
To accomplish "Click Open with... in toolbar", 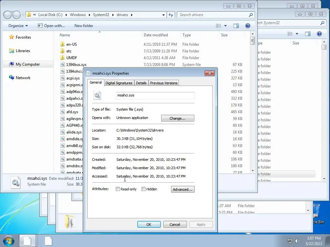I will (x=51, y=26).
